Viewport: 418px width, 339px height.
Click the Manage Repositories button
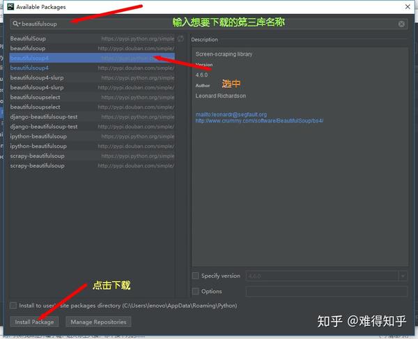[98, 322]
